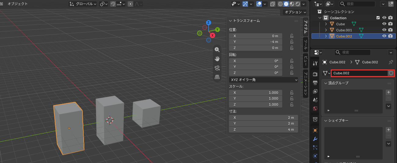Click the zoom magnifier viewport icon
397x163 pixels.
point(217,50)
